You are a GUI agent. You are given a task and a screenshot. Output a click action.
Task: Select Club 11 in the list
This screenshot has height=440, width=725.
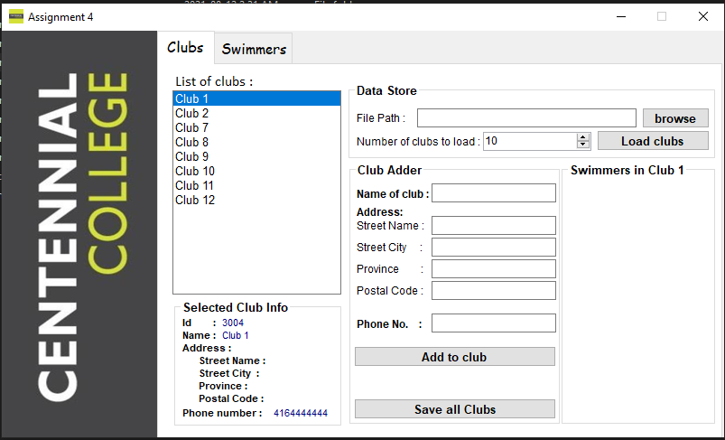256,185
